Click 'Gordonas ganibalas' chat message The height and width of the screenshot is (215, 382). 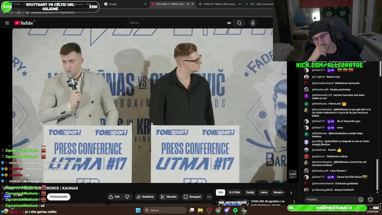(x=346, y=183)
